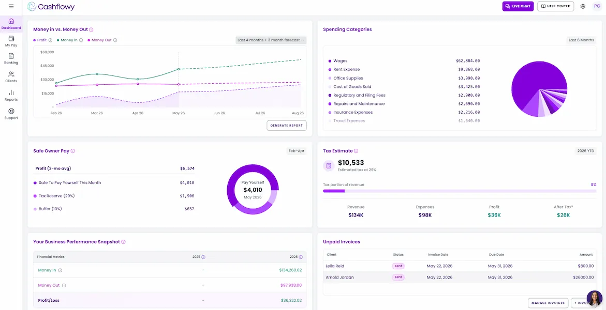
Task: Click info icon next to Money In legend
Action: point(81,40)
